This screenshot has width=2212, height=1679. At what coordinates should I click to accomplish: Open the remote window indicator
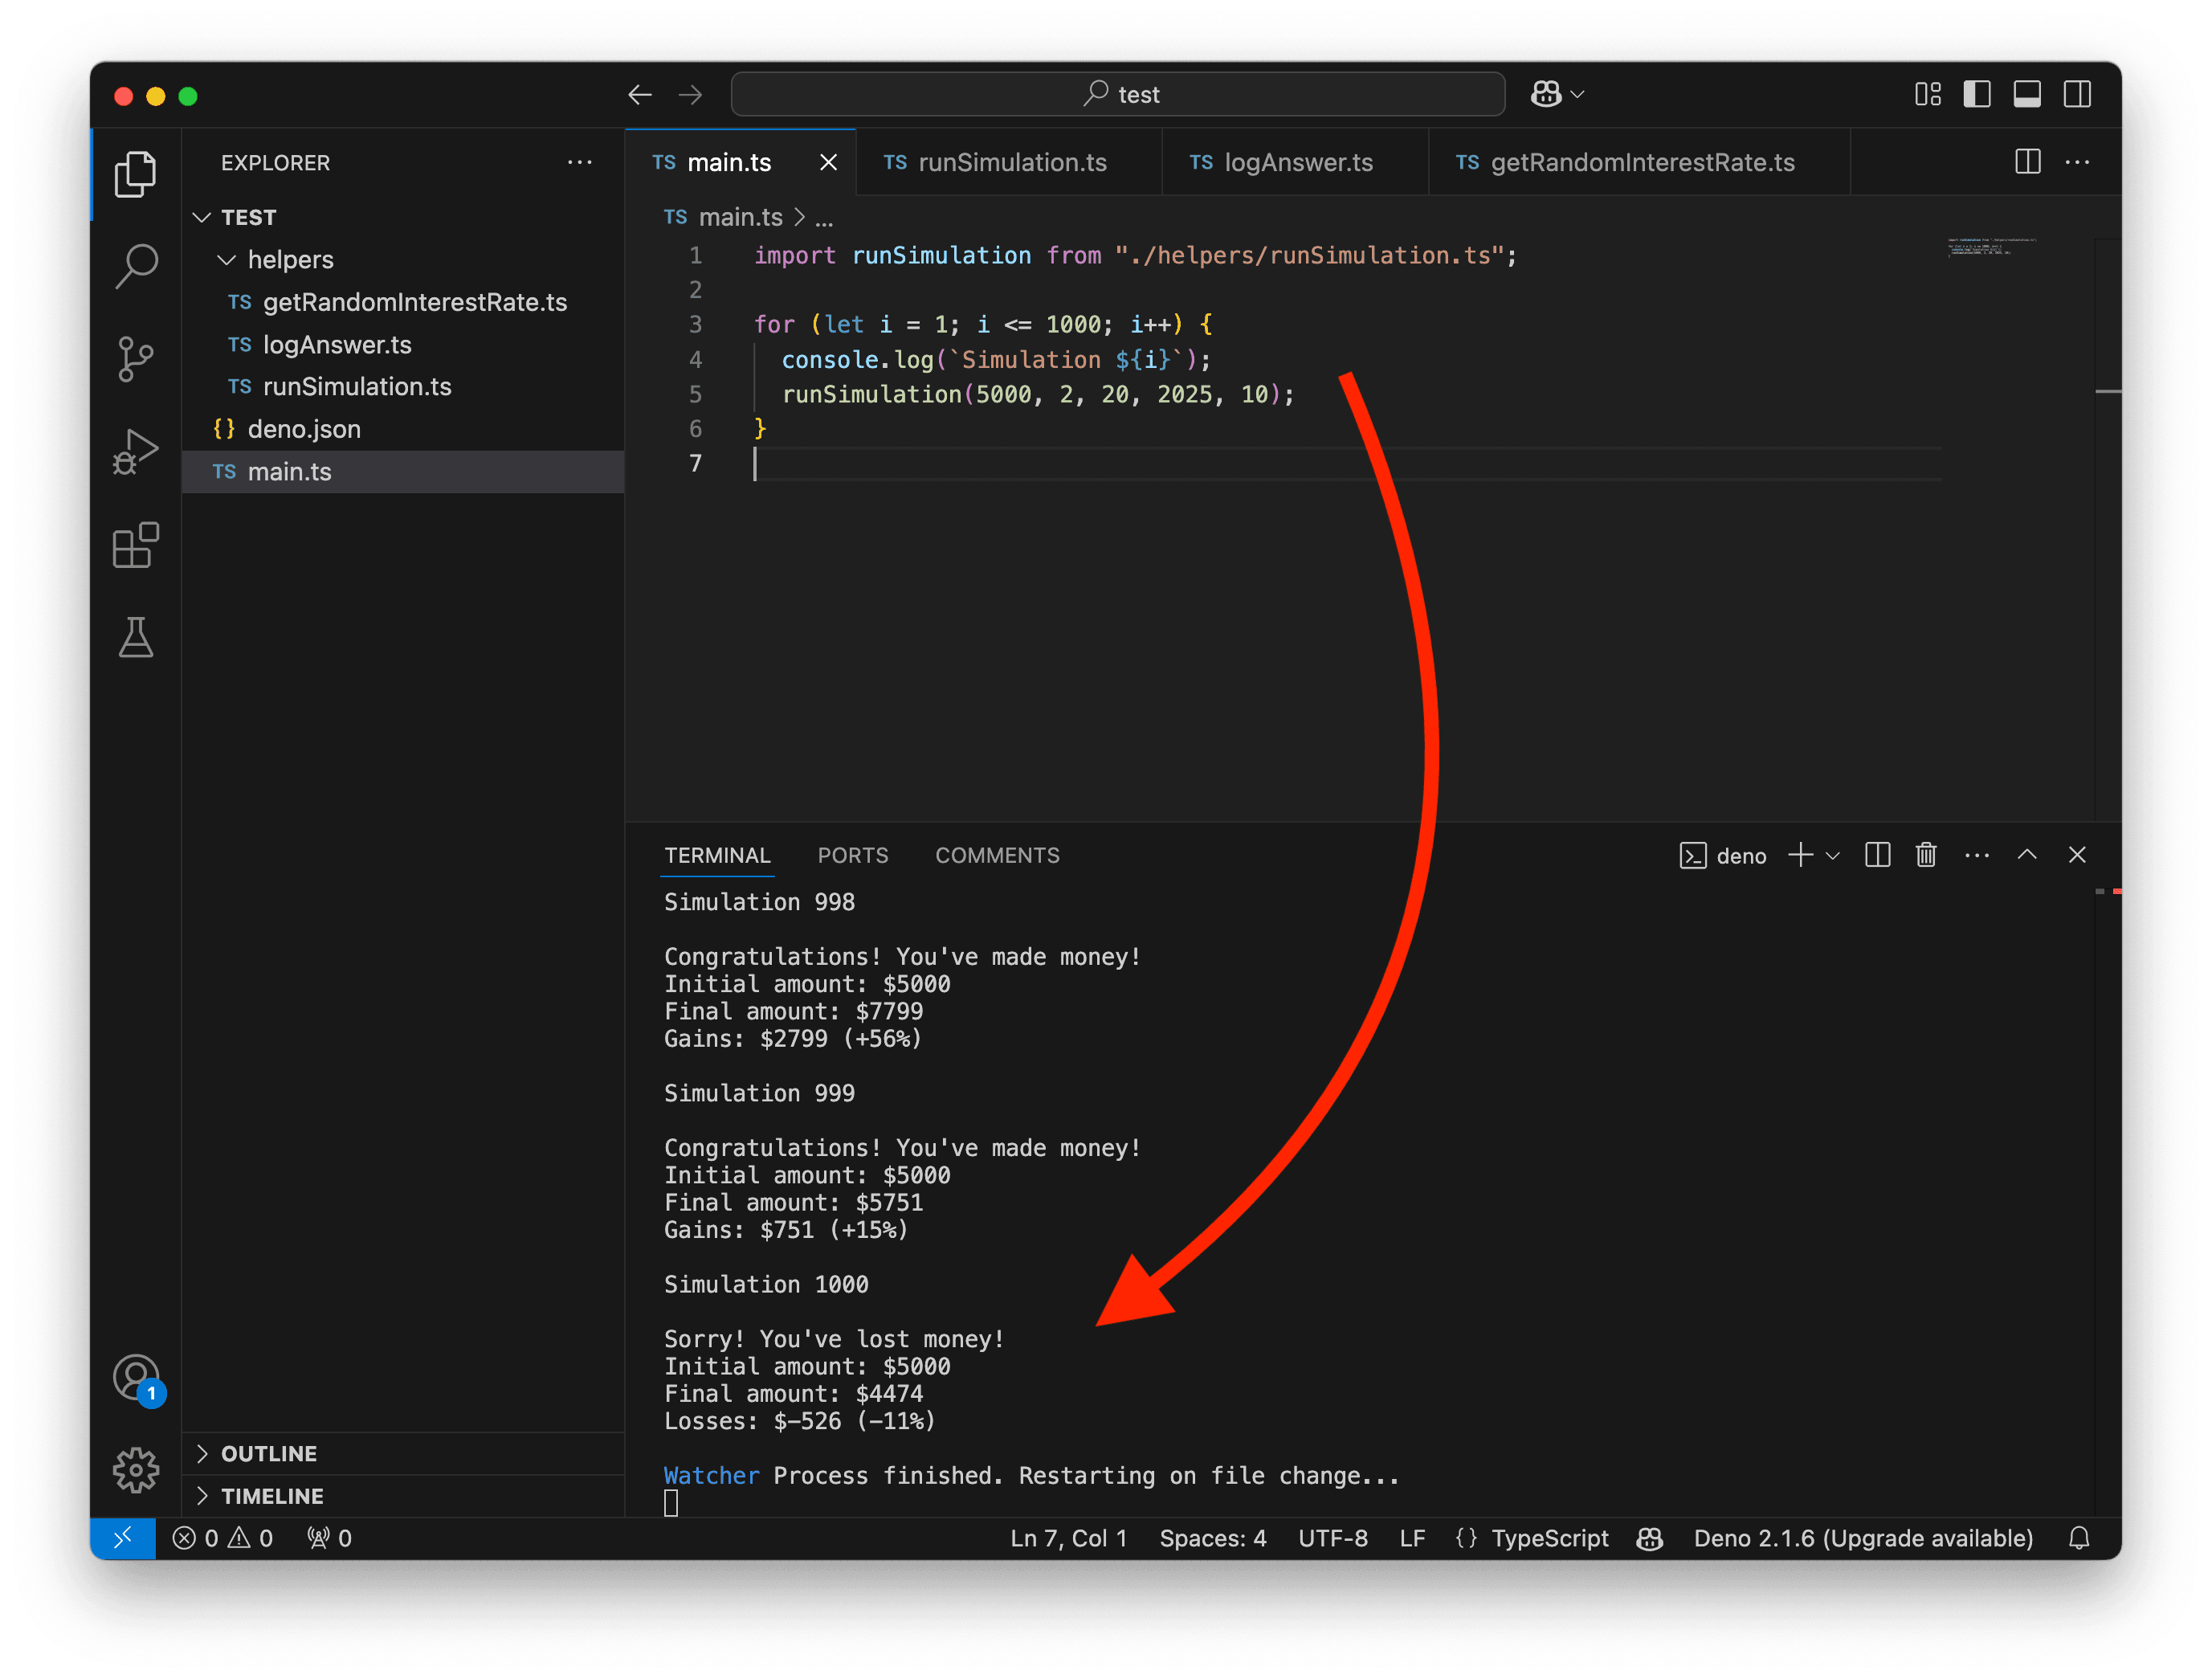pos(123,1538)
